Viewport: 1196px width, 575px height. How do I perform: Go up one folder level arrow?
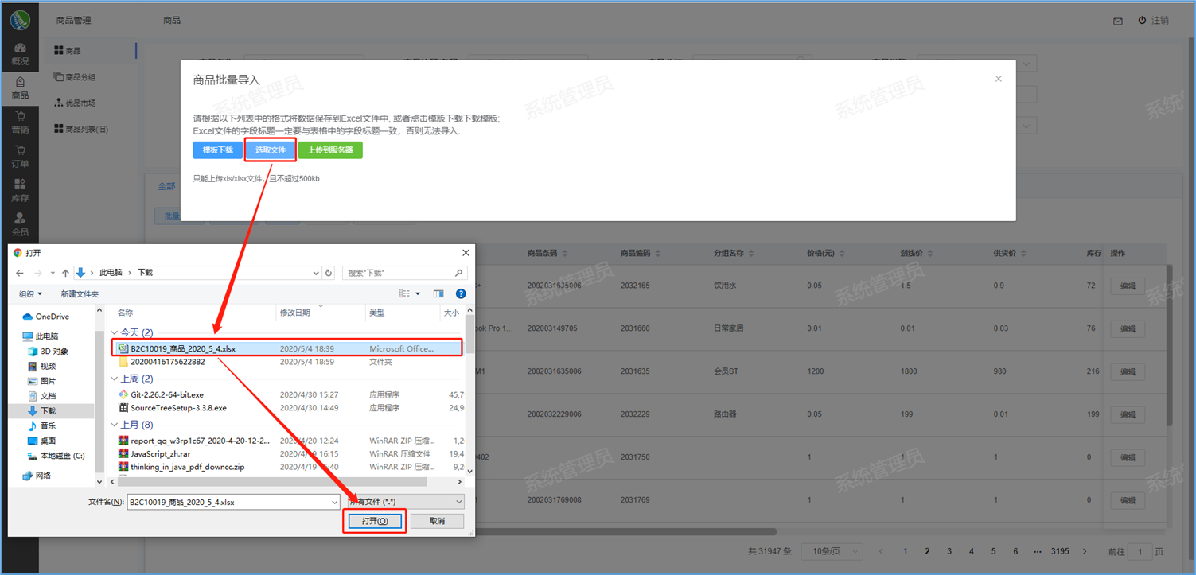(x=65, y=273)
